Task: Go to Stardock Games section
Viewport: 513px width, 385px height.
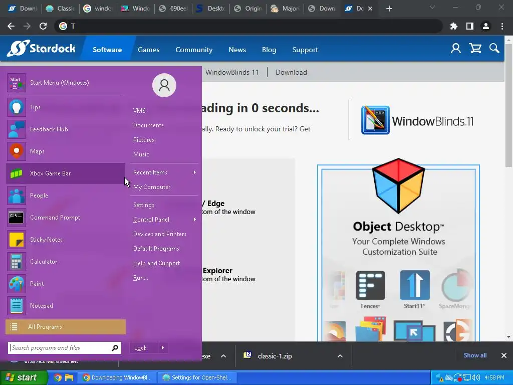Action: [x=148, y=50]
